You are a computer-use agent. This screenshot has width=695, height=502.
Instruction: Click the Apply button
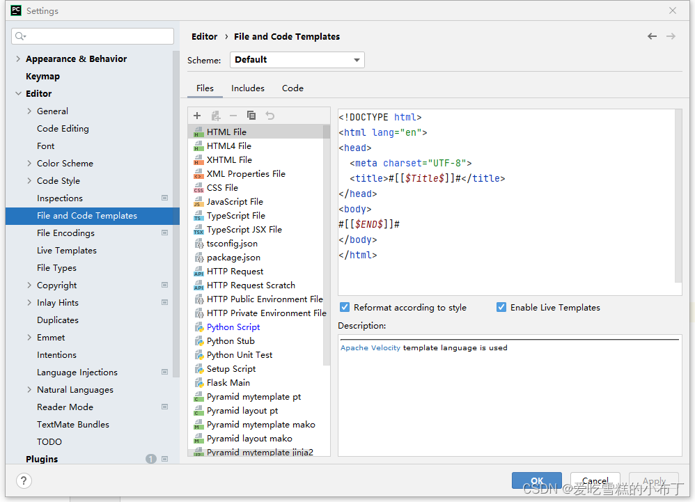(x=654, y=480)
